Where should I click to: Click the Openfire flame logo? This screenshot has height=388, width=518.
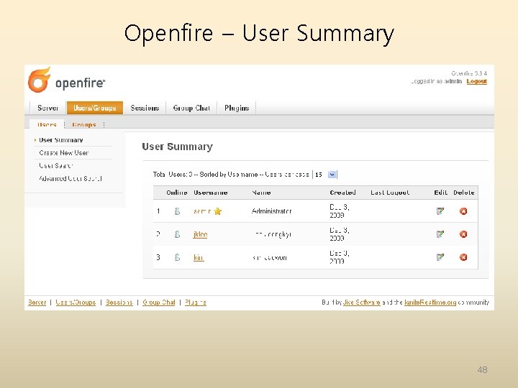(x=40, y=80)
